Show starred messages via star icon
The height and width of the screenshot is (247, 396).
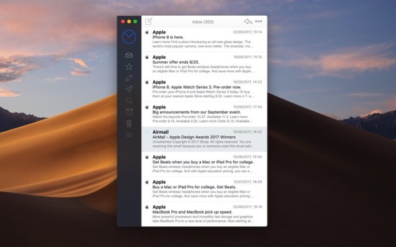pyautogui.click(x=129, y=67)
